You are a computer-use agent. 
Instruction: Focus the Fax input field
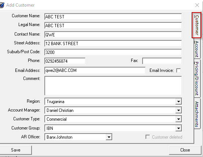[162, 61]
